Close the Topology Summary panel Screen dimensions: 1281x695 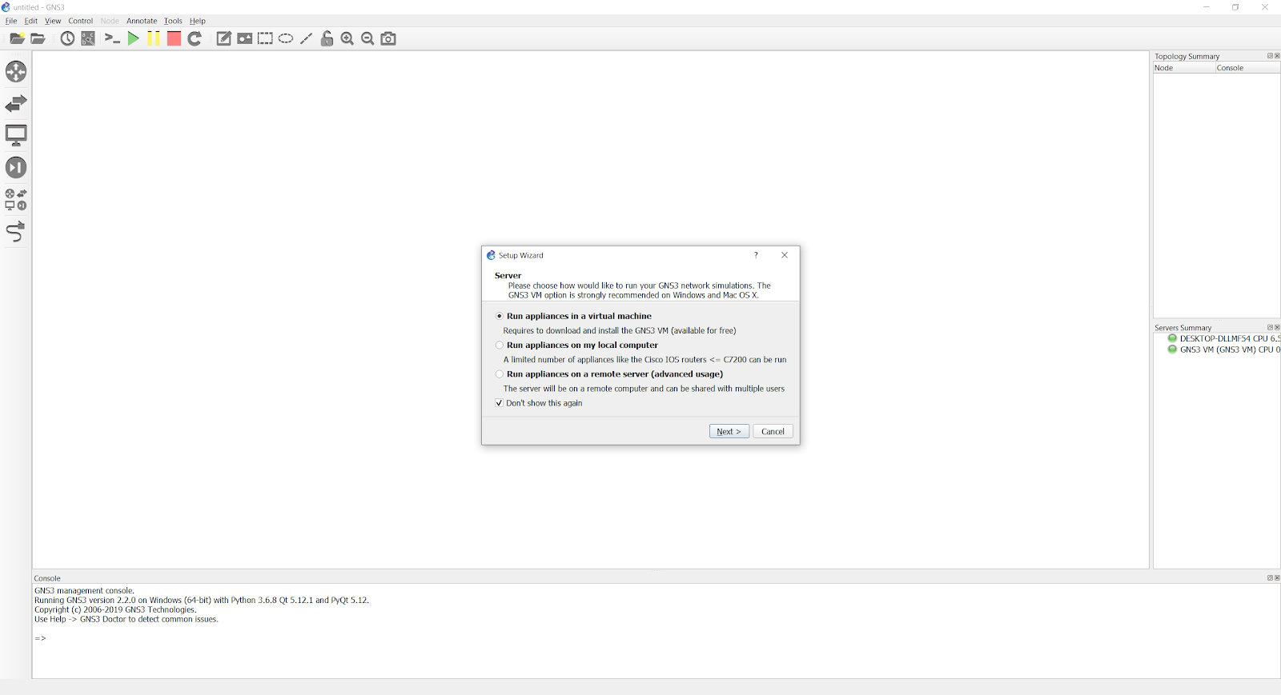(x=1277, y=56)
